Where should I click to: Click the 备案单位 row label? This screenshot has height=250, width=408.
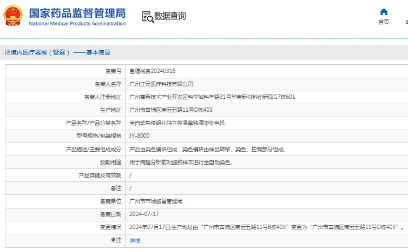tap(110, 201)
